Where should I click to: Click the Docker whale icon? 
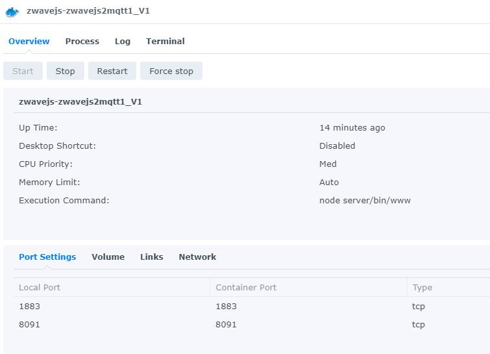(12, 12)
